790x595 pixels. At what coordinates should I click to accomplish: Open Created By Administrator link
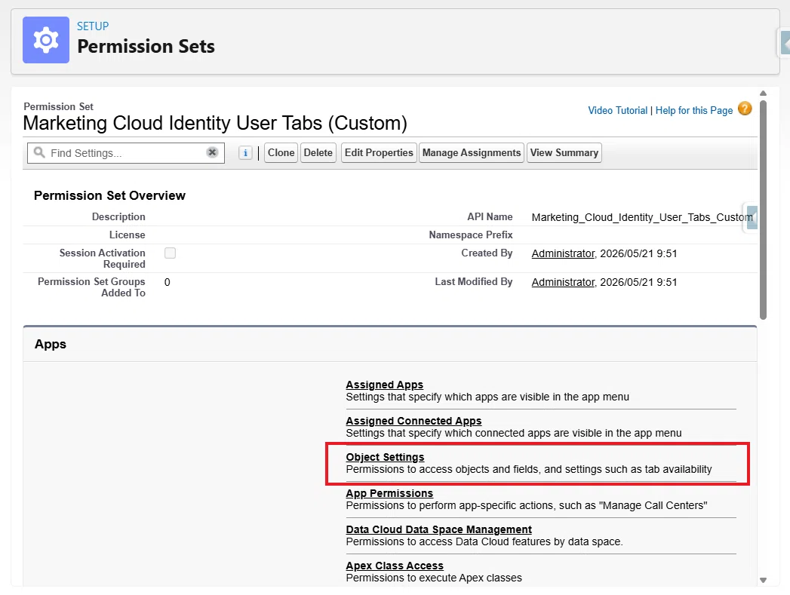pos(563,253)
